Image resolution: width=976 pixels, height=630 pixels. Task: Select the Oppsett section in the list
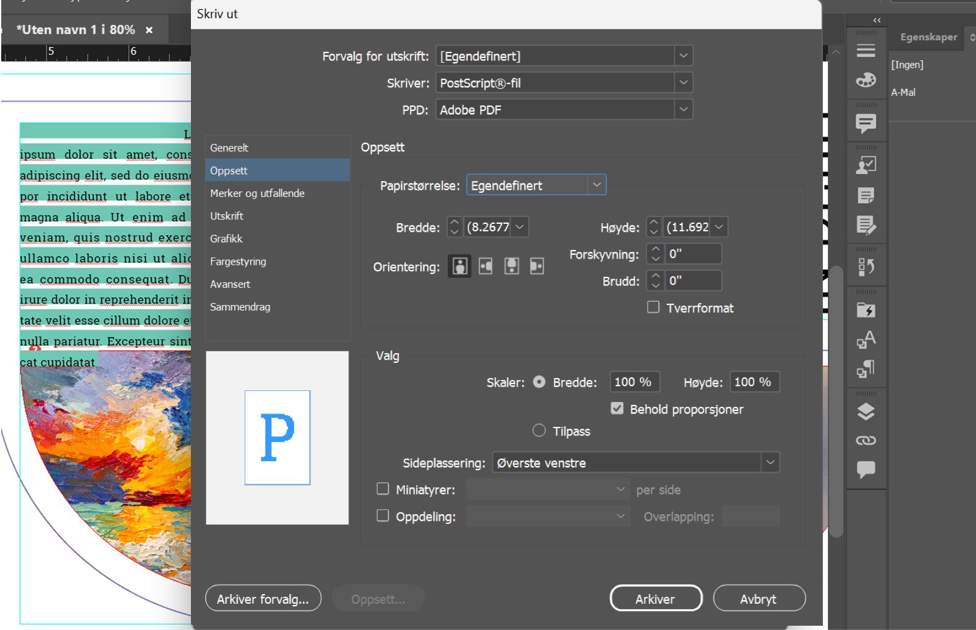[278, 171]
